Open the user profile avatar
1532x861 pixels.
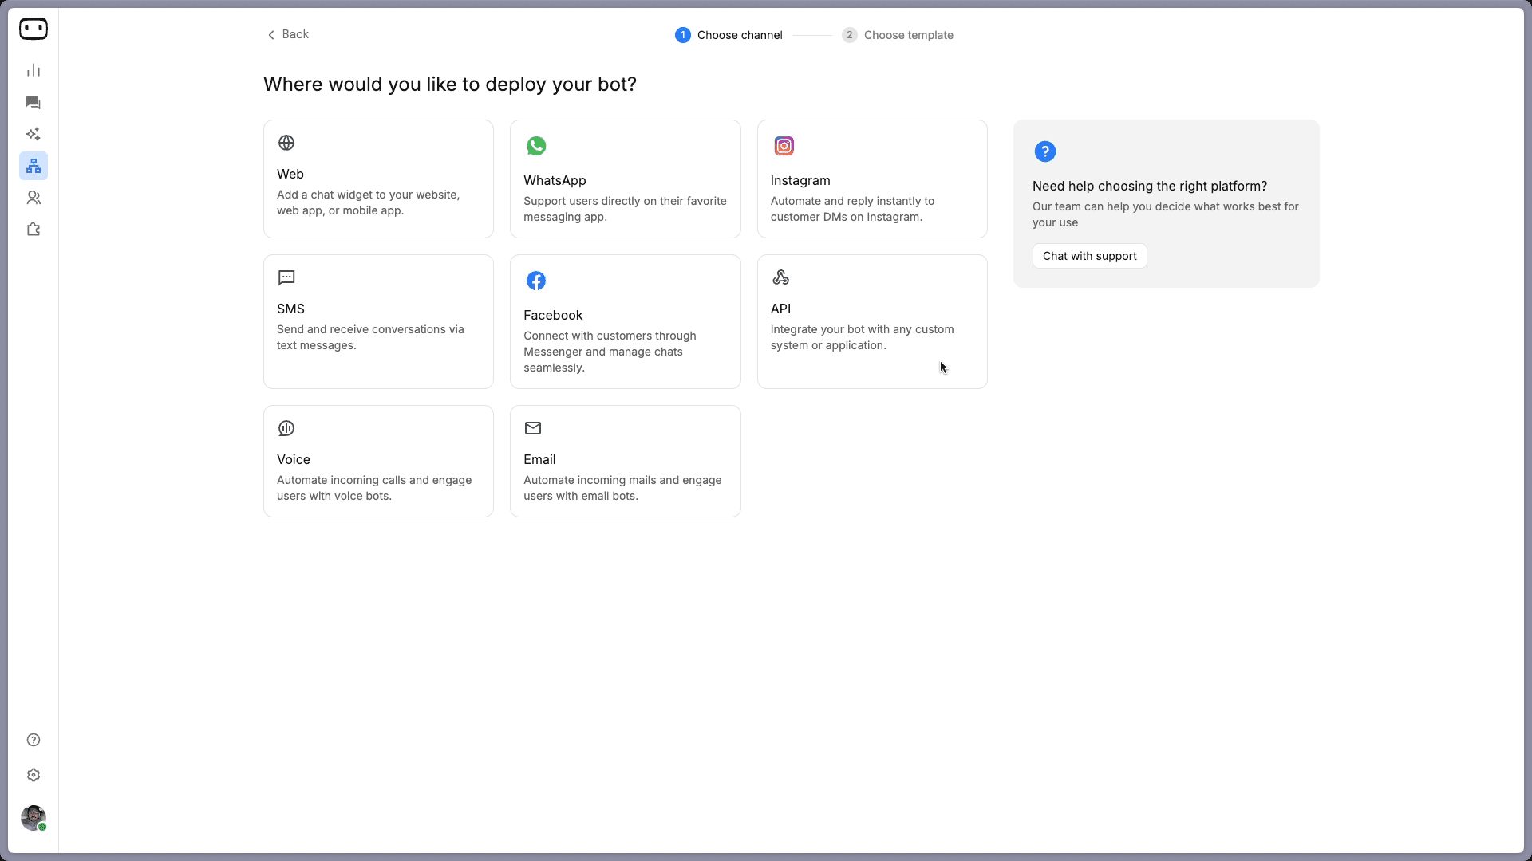[x=34, y=817]
